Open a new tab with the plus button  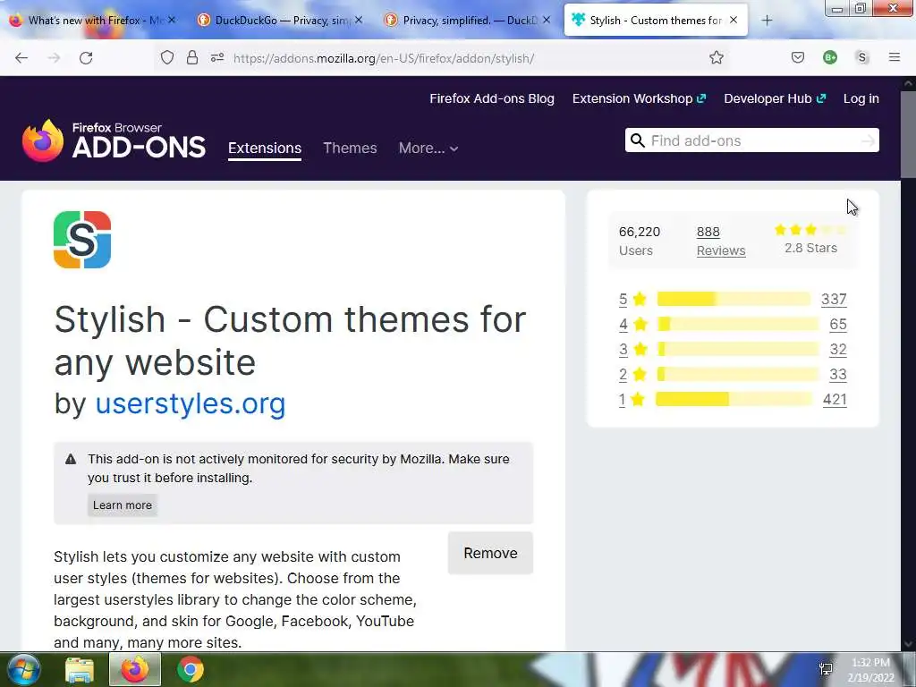(767, 21)
